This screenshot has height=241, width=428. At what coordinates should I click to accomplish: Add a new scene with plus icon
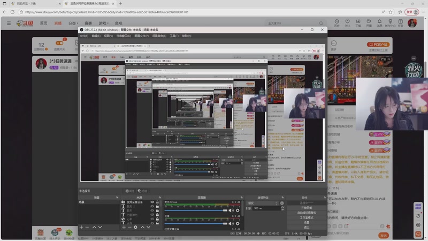click(x=81, y=227)
